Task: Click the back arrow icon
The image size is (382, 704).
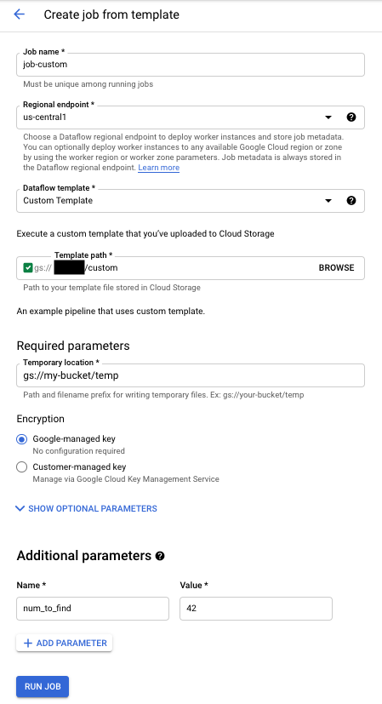Action: [19, 14]
